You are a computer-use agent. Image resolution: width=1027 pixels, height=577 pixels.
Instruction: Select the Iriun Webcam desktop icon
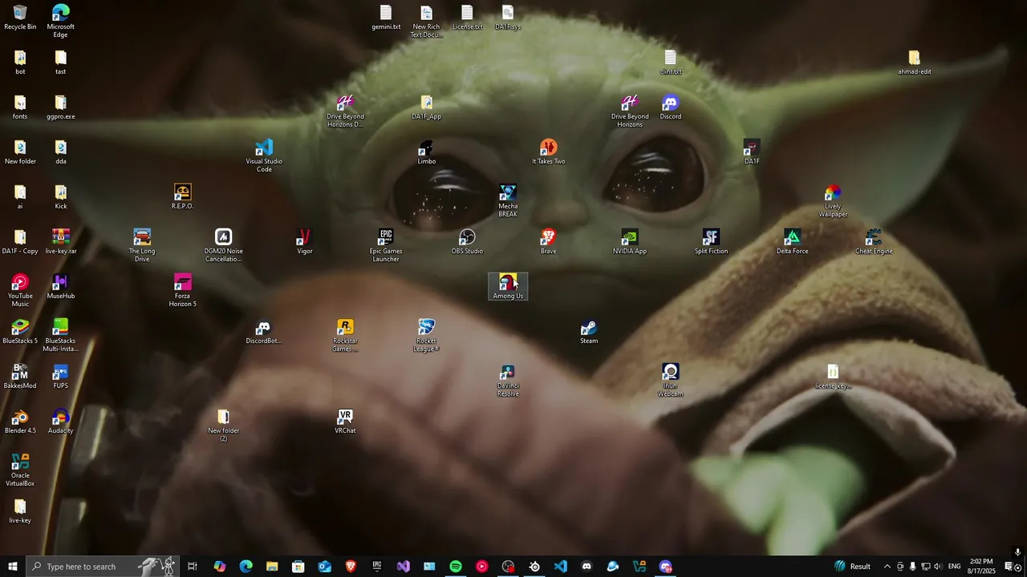click(x=670, y=381)
